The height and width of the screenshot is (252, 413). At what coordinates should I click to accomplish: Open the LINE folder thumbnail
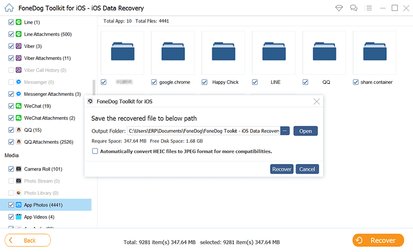[274, 53]
